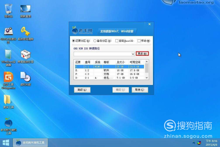The image size is (220, 147).
Task: Click the 取消 button
Action: pyautogui.click(x=140, y=90)
